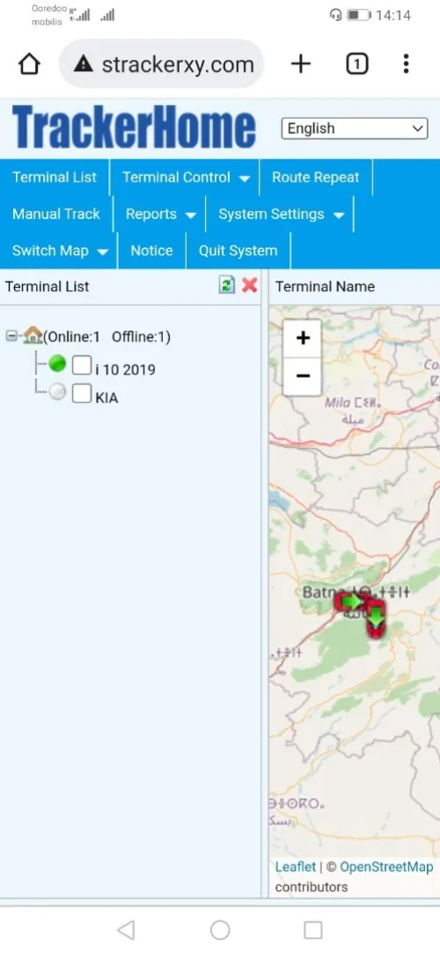Open the Notice menu item
This screenshot has width=440, height=954.
(151, 251)
